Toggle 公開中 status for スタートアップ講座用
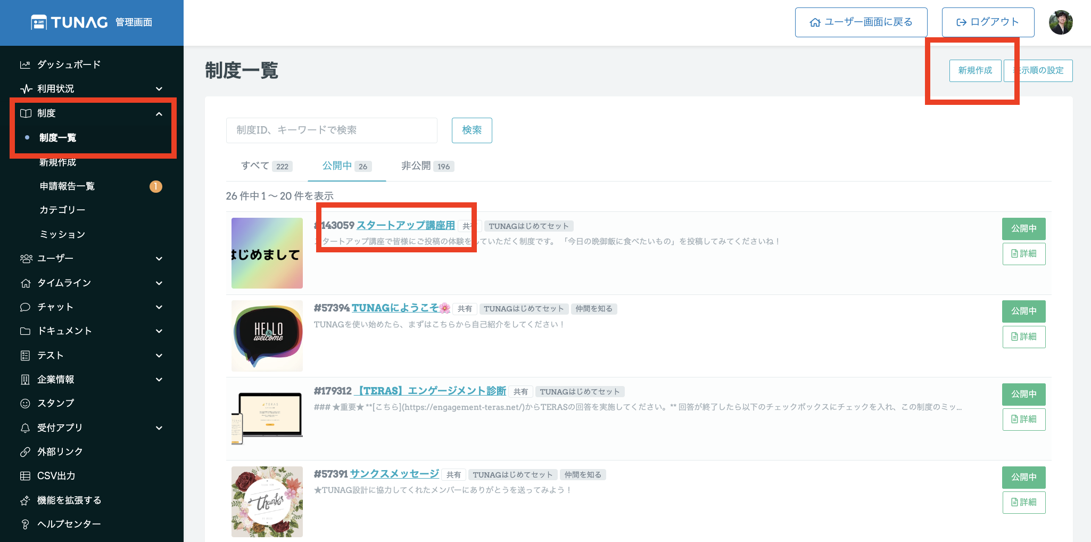This screenshot has width=1091, height=542. [x=1024, y=229]
